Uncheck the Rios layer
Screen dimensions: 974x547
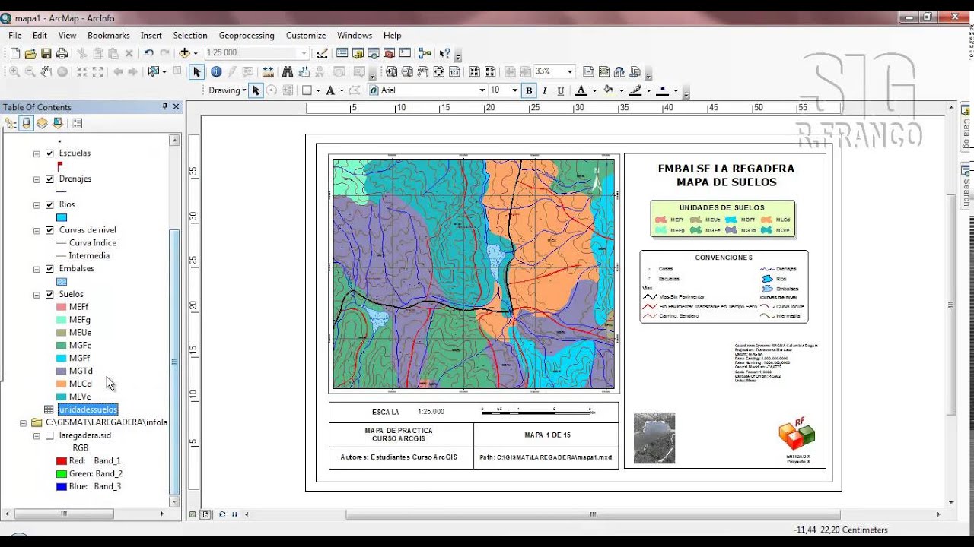pos(49,204)
